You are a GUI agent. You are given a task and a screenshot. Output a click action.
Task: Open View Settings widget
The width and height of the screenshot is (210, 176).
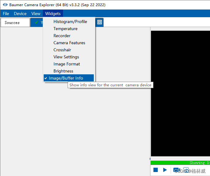69,57
